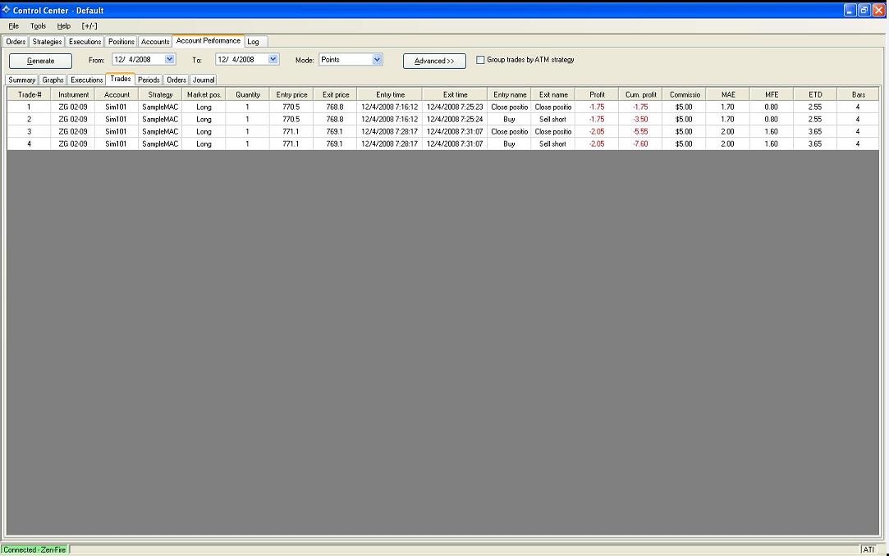Screen dimensions: 889x556
Task: Click Sell short exit name in trade 2
Action: pyautogui.click(x=552, y=120)
